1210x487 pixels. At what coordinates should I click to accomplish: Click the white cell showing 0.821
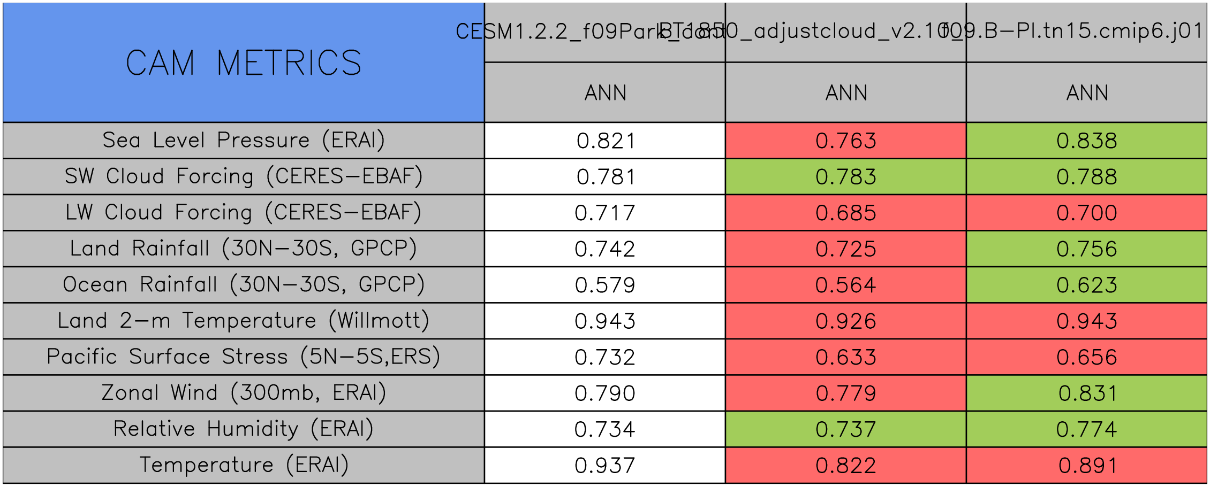[605, 141]
